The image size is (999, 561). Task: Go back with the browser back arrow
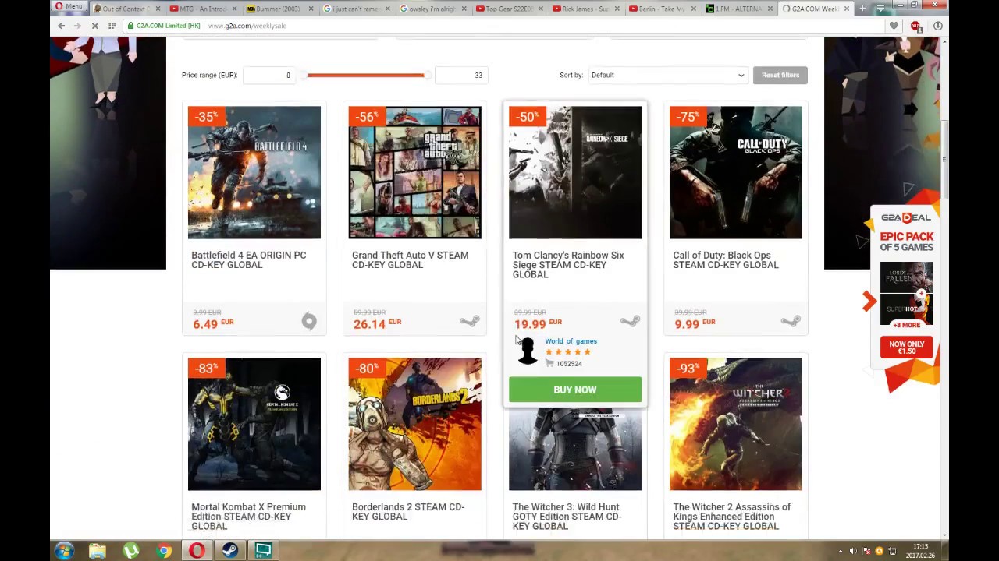coord(61,26)
